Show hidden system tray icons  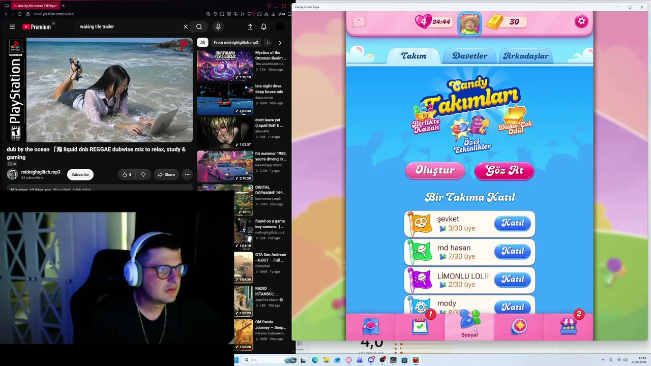point(603,360)
